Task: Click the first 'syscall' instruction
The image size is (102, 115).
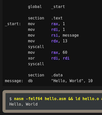Action: point(36,47)
